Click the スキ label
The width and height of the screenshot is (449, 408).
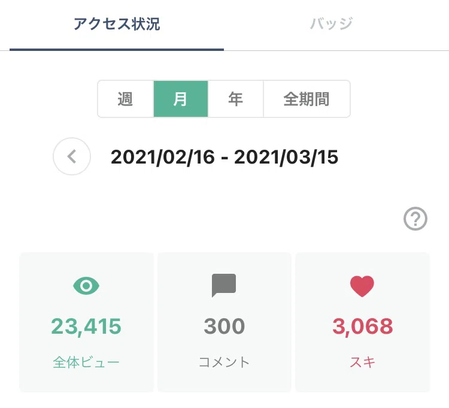click(363, 362)
